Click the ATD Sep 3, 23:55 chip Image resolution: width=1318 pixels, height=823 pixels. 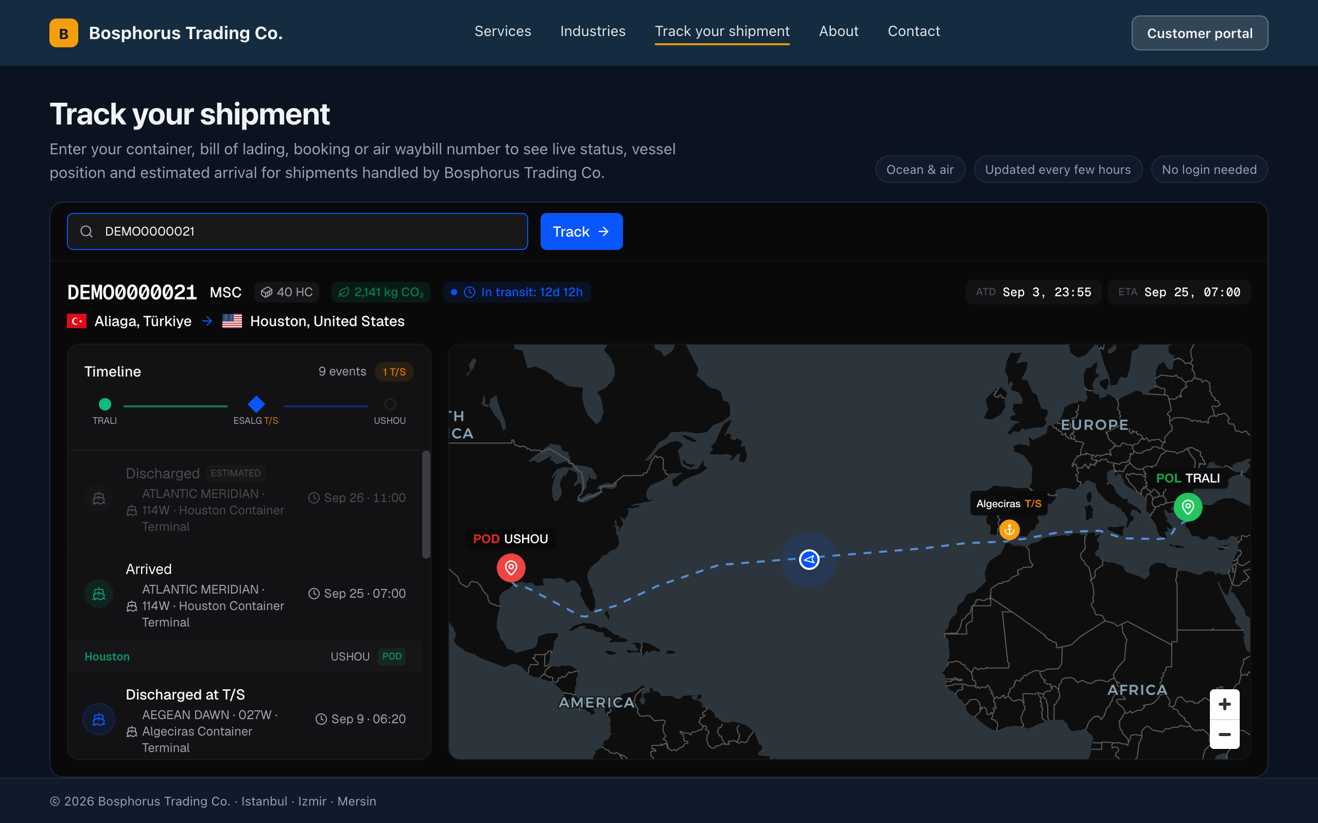(x=1033, y=292)
